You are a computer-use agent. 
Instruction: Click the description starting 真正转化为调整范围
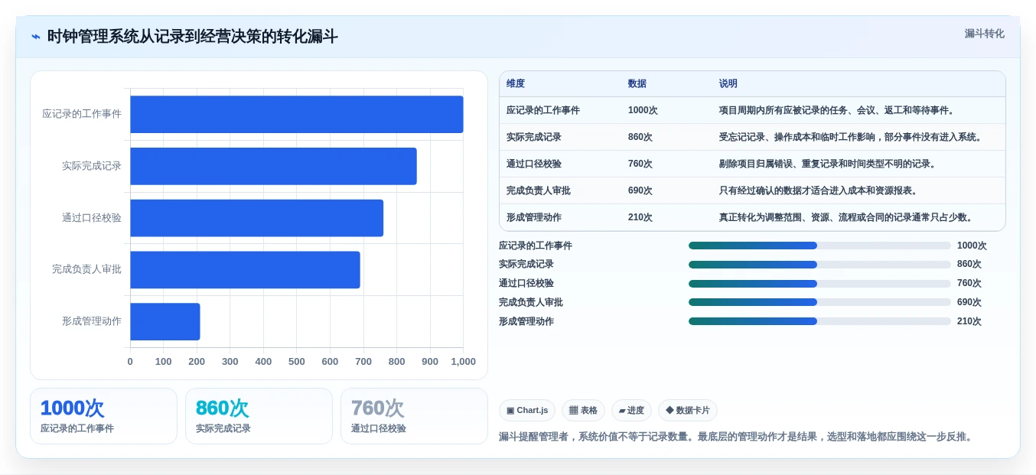pos(846,217)
